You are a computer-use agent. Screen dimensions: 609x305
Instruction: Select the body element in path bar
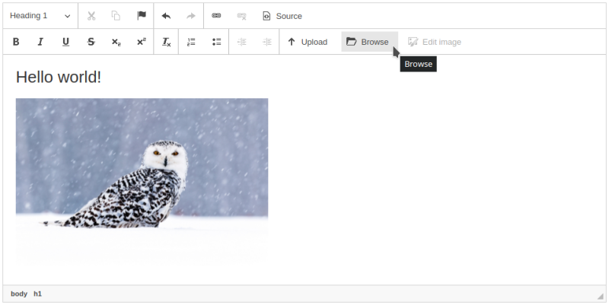coord(19,294)
